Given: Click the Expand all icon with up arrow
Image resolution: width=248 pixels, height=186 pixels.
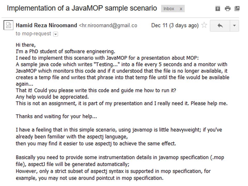Looking at the screenshot, I should [x=218, y=9].
